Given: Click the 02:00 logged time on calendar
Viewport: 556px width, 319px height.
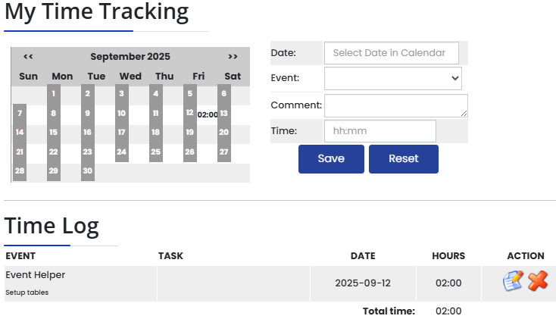Looking at the screenshot, I should tap(208, 115).
